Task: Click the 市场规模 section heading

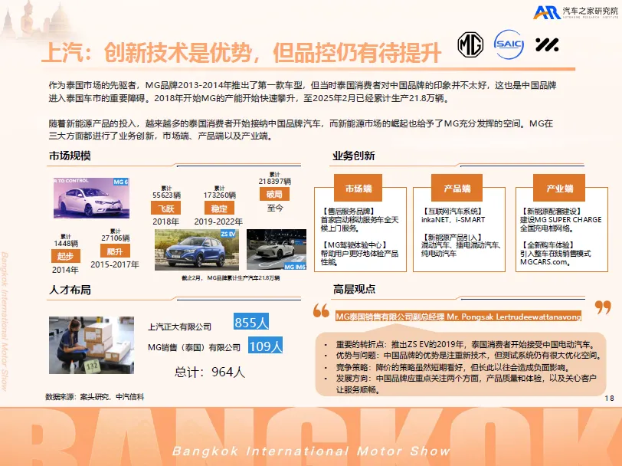Action: click(x=70, y=156)
